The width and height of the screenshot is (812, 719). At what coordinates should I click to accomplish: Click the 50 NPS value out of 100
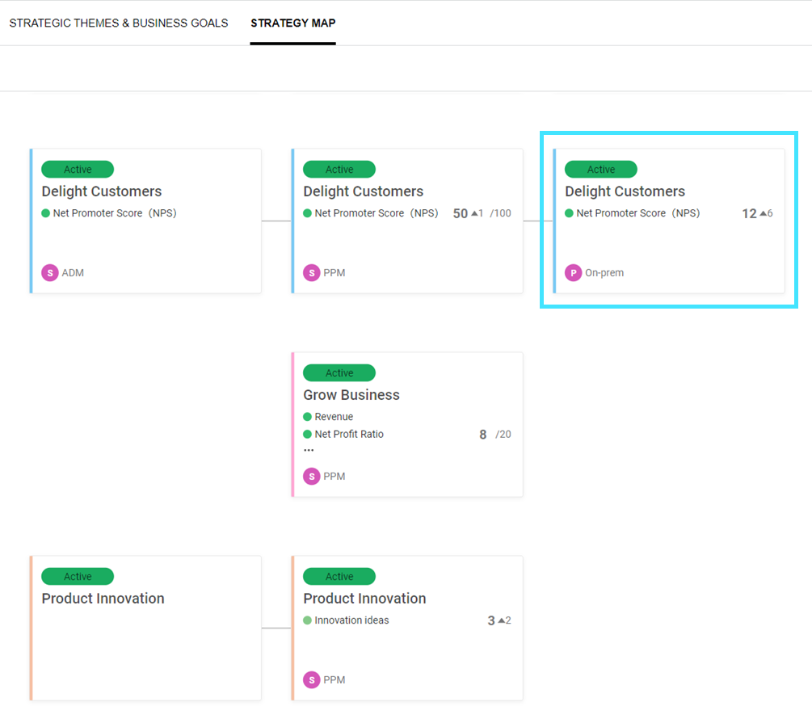tap(461, 213)
